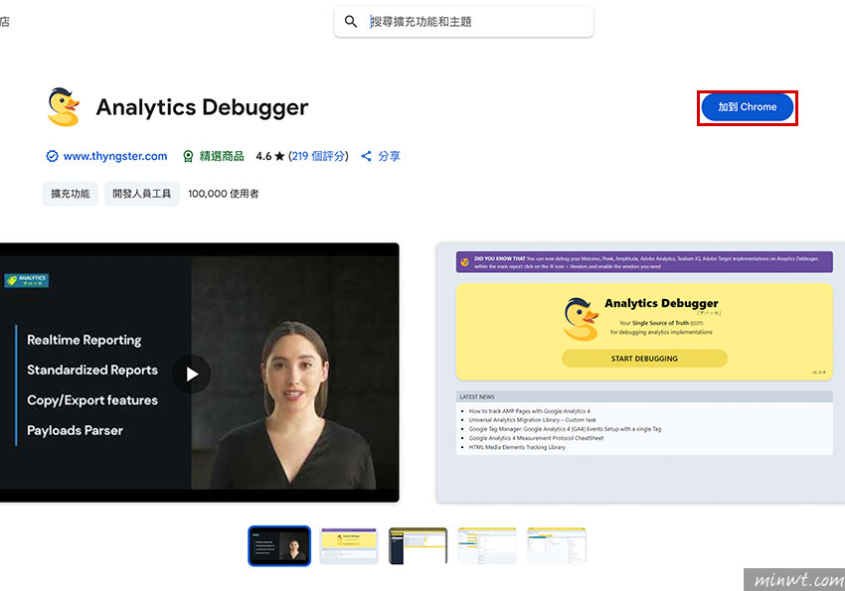Focus the extensions and themes search field
Viewport: 845px width, 591px height.
point(463,22)
